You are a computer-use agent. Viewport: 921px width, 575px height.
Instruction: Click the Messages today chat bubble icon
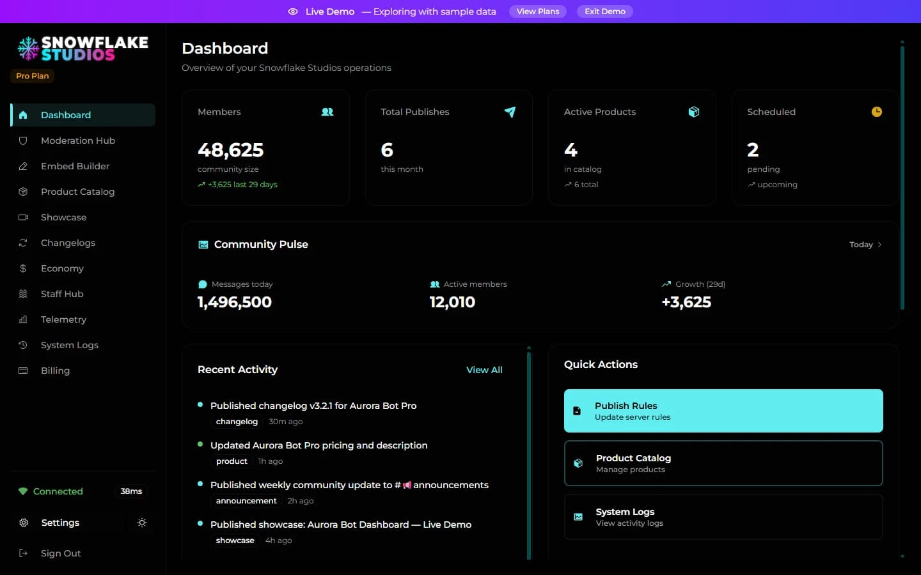click(203, 284)
